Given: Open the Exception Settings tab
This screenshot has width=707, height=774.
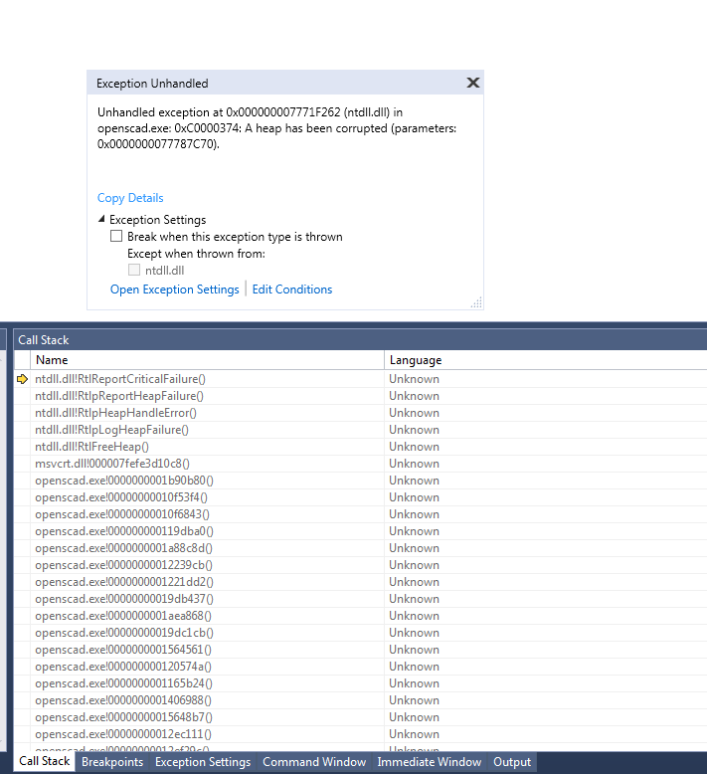Looking at the screenshot, I should (x=203, y=762).
